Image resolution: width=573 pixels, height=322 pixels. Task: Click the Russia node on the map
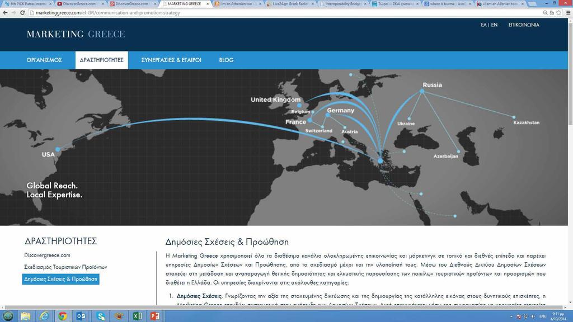pyautogui.click(x=422, y=91)
